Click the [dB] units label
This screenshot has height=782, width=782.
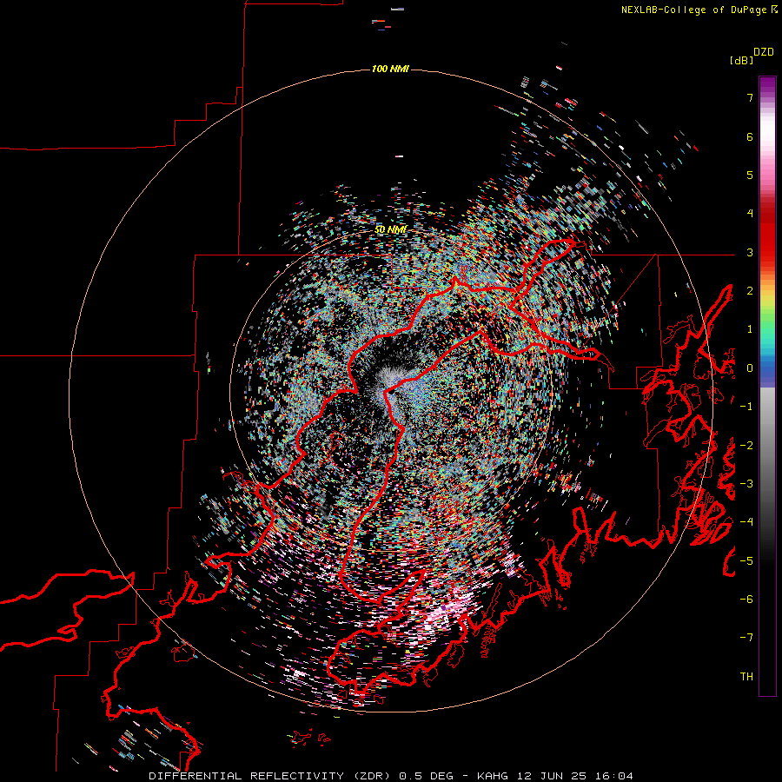coord(741,60)
